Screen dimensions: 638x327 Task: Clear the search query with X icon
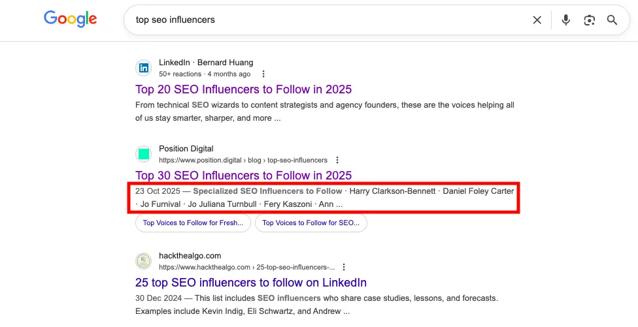[537, 20]
